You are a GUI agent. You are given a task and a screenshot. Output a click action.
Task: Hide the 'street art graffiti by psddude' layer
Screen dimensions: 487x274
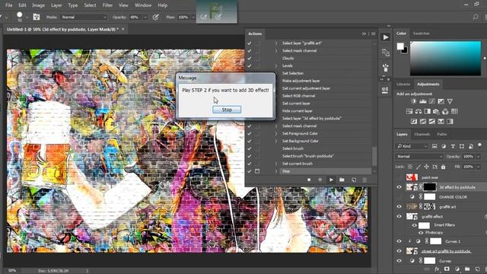point(399,251)
